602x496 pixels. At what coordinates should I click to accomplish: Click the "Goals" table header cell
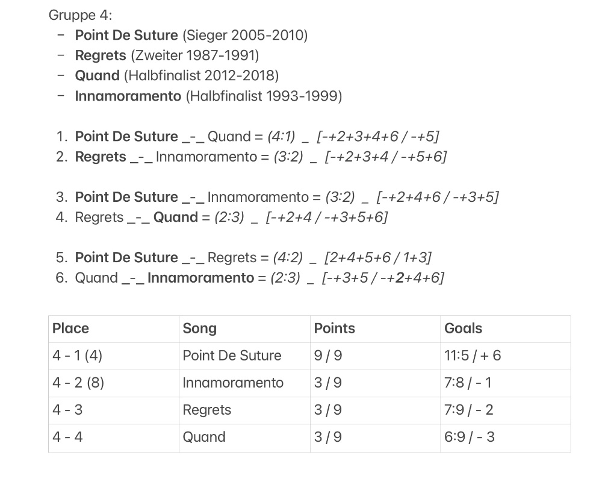pyautogui.click(x=463, y=328)
